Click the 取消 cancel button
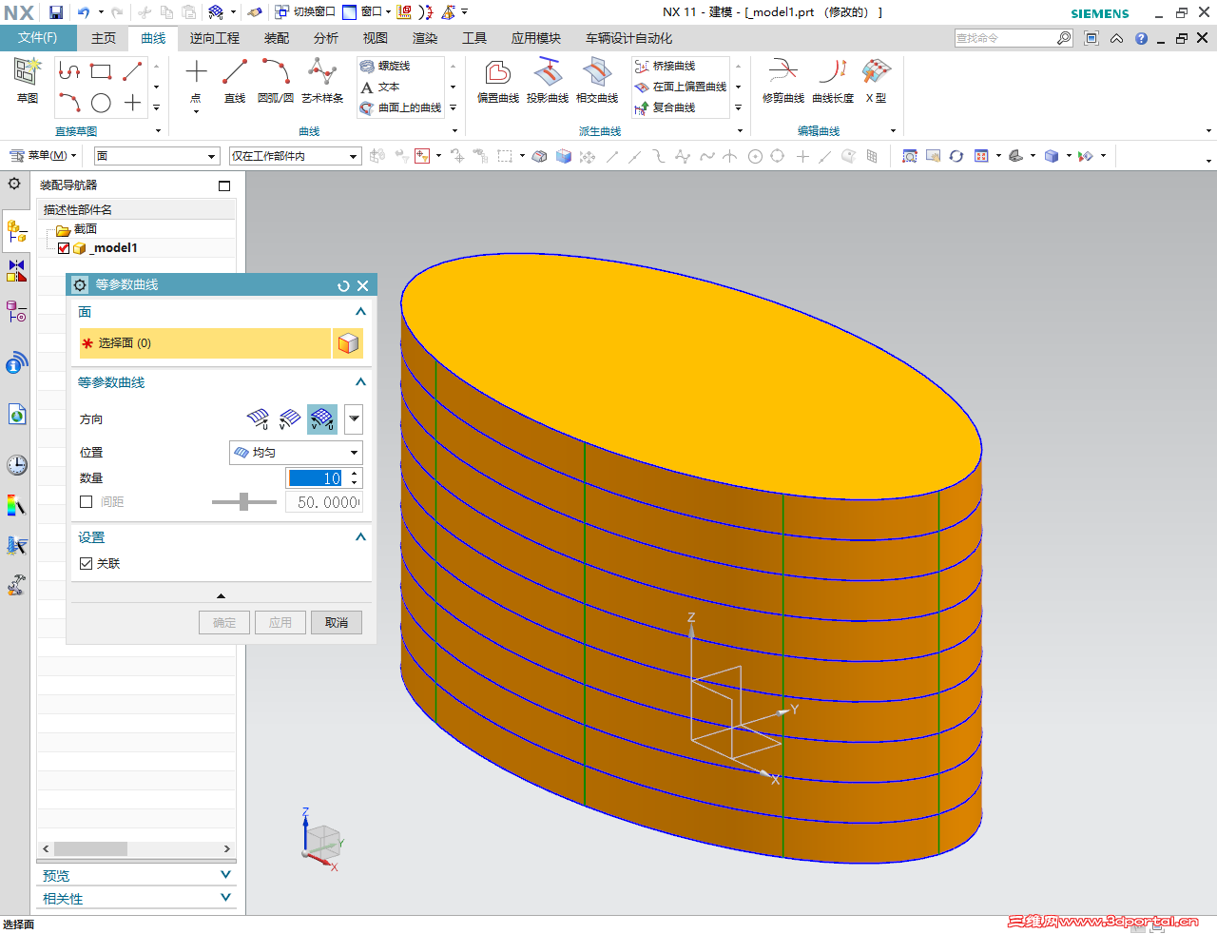This screenshot has height=934, width=1217. tap(337, 623)
